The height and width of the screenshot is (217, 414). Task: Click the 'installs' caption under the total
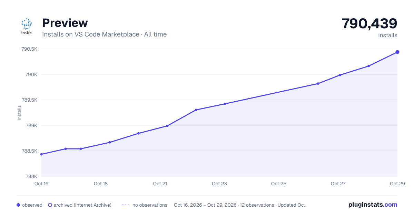point(388,35)
